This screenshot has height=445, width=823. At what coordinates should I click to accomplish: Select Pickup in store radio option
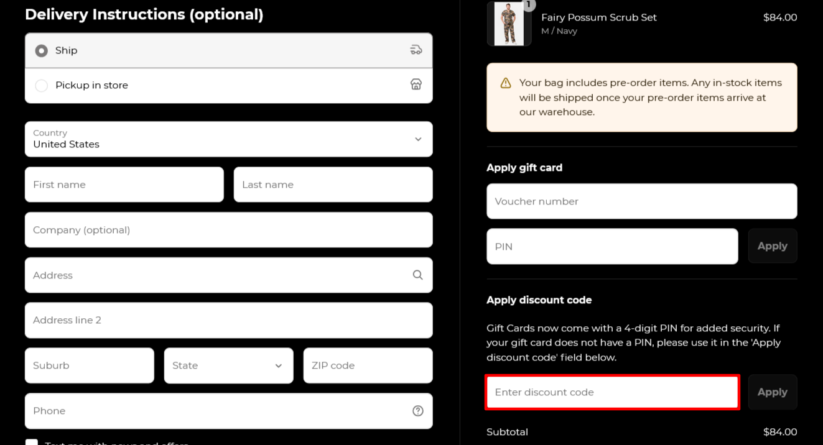[x=42, y=85]
